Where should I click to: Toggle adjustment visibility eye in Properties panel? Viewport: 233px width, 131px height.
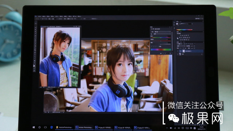pos(168,53)
